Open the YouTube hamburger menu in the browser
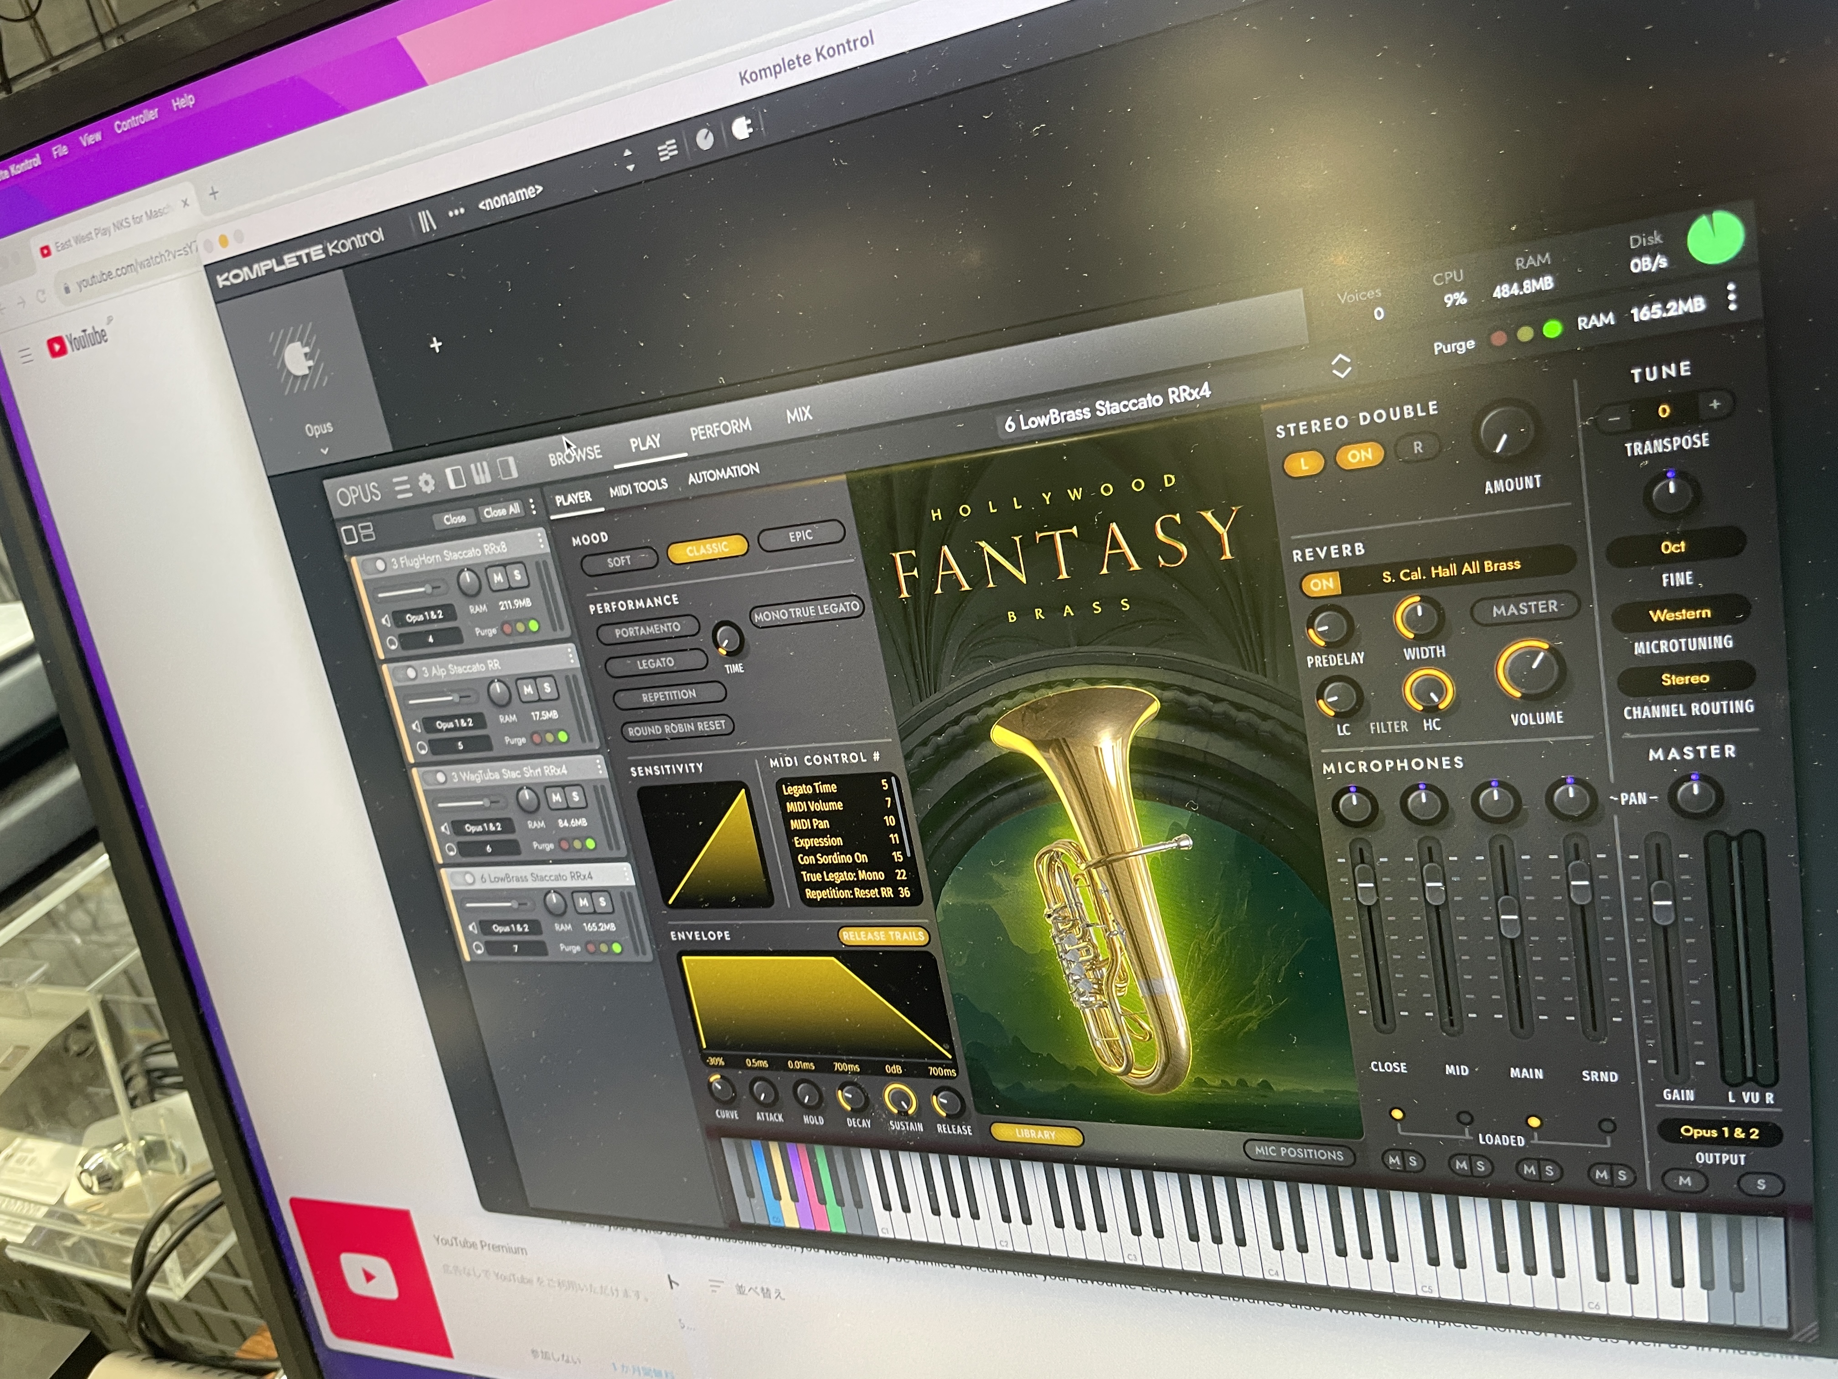 [x=26, y=356]
